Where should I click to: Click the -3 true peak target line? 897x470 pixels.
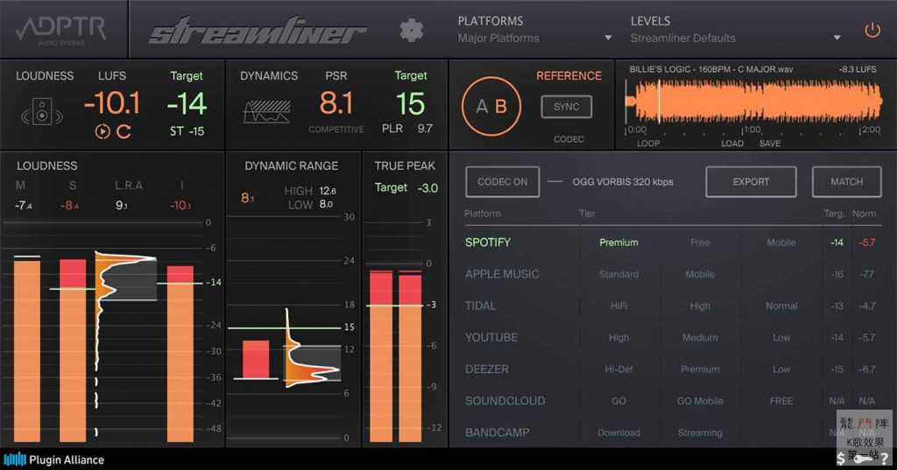click(394, 306)
